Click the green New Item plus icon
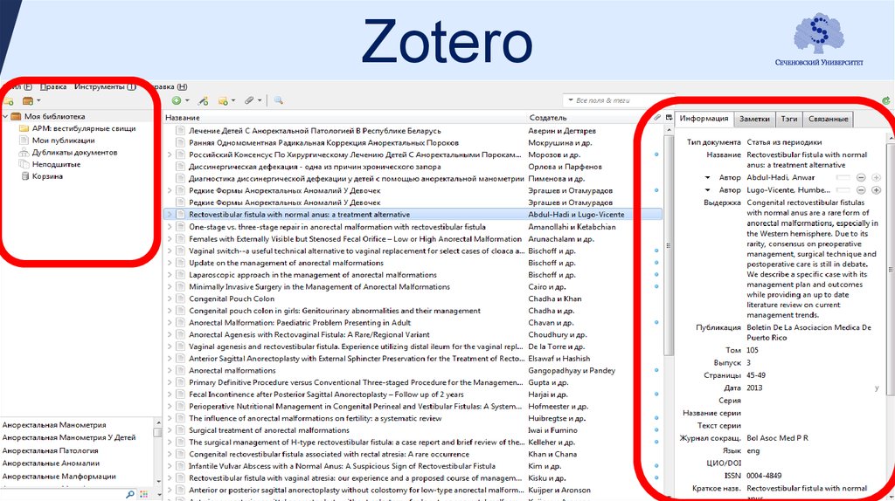The width and height of the screenshot is (895, 501). tap(176, 101)
